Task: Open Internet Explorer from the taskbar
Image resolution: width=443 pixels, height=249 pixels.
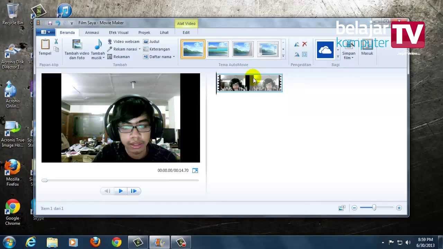Action: click(31, 242)
